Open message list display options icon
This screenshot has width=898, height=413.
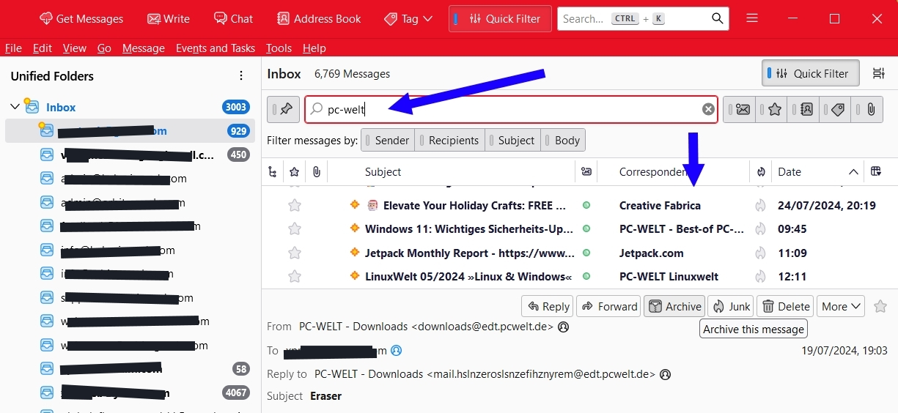pos(878,73)
